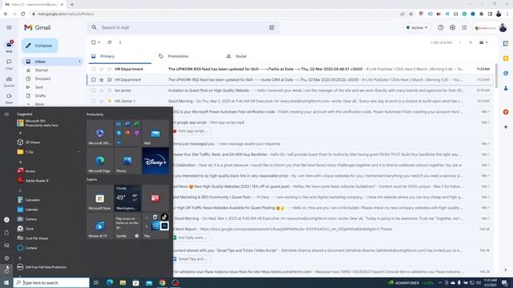Open the Microsoft Edge tile
Screen dimensions: 513x288
tap(99, 161)
